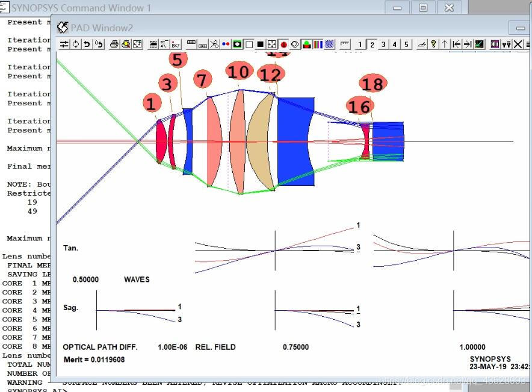
Task: Switch to PAD display number 1
Action: tap(360, 44)
